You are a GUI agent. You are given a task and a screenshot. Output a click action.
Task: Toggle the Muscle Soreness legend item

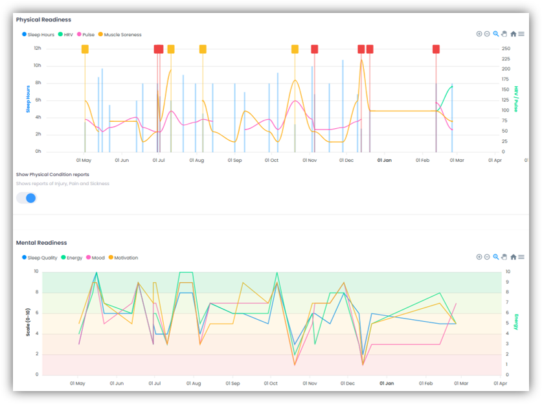point(122,34)
